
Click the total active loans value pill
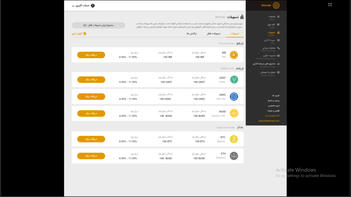[x=98, y=25]
